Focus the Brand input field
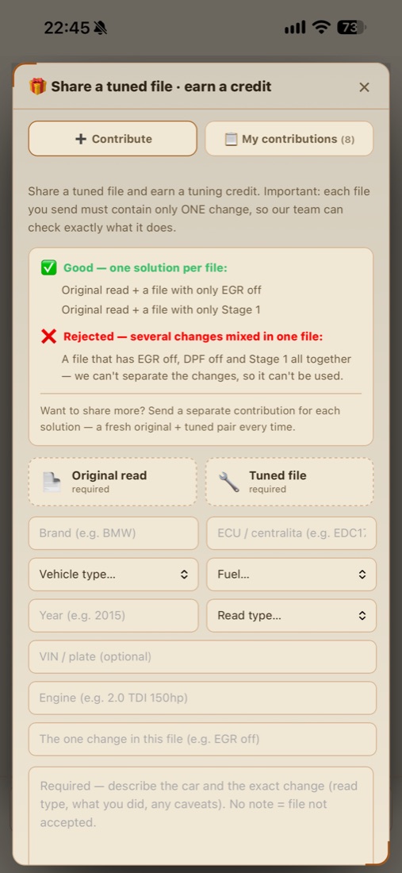This screenshot has width=402, height=873. click(x=113, y=533)
